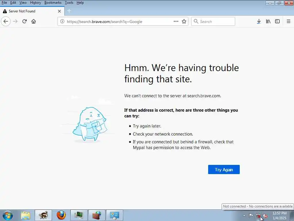Open the Tools menu
The width and height of the screenshot is (294, 221).
69,3
